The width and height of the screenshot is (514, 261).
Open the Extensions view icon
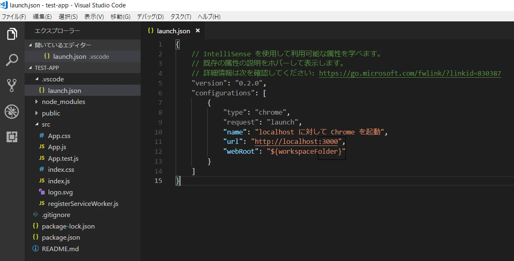pyautogui.click(x=12, y=137)
